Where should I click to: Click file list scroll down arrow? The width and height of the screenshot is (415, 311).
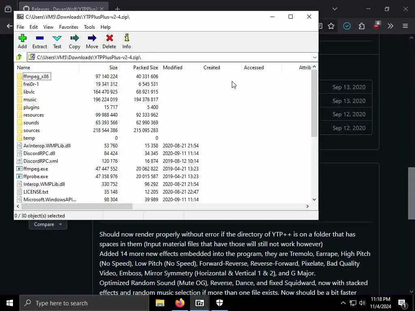314,200
